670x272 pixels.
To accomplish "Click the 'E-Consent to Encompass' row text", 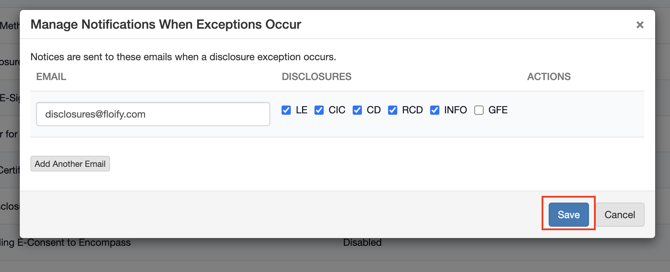I will (74, 243).
